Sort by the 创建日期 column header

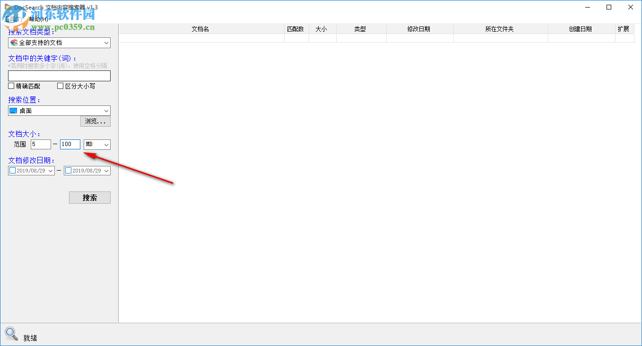(581, 29)
